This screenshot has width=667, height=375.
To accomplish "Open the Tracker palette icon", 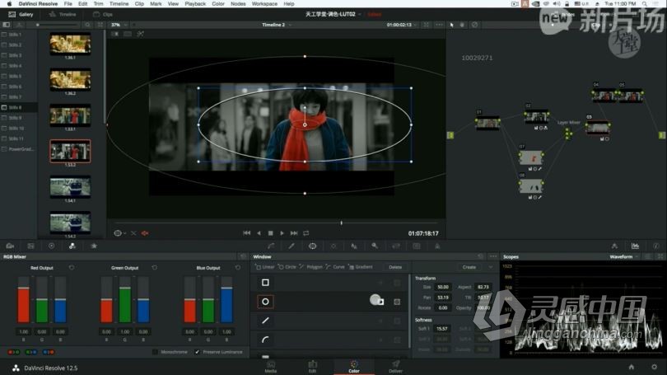I will 333,246.
